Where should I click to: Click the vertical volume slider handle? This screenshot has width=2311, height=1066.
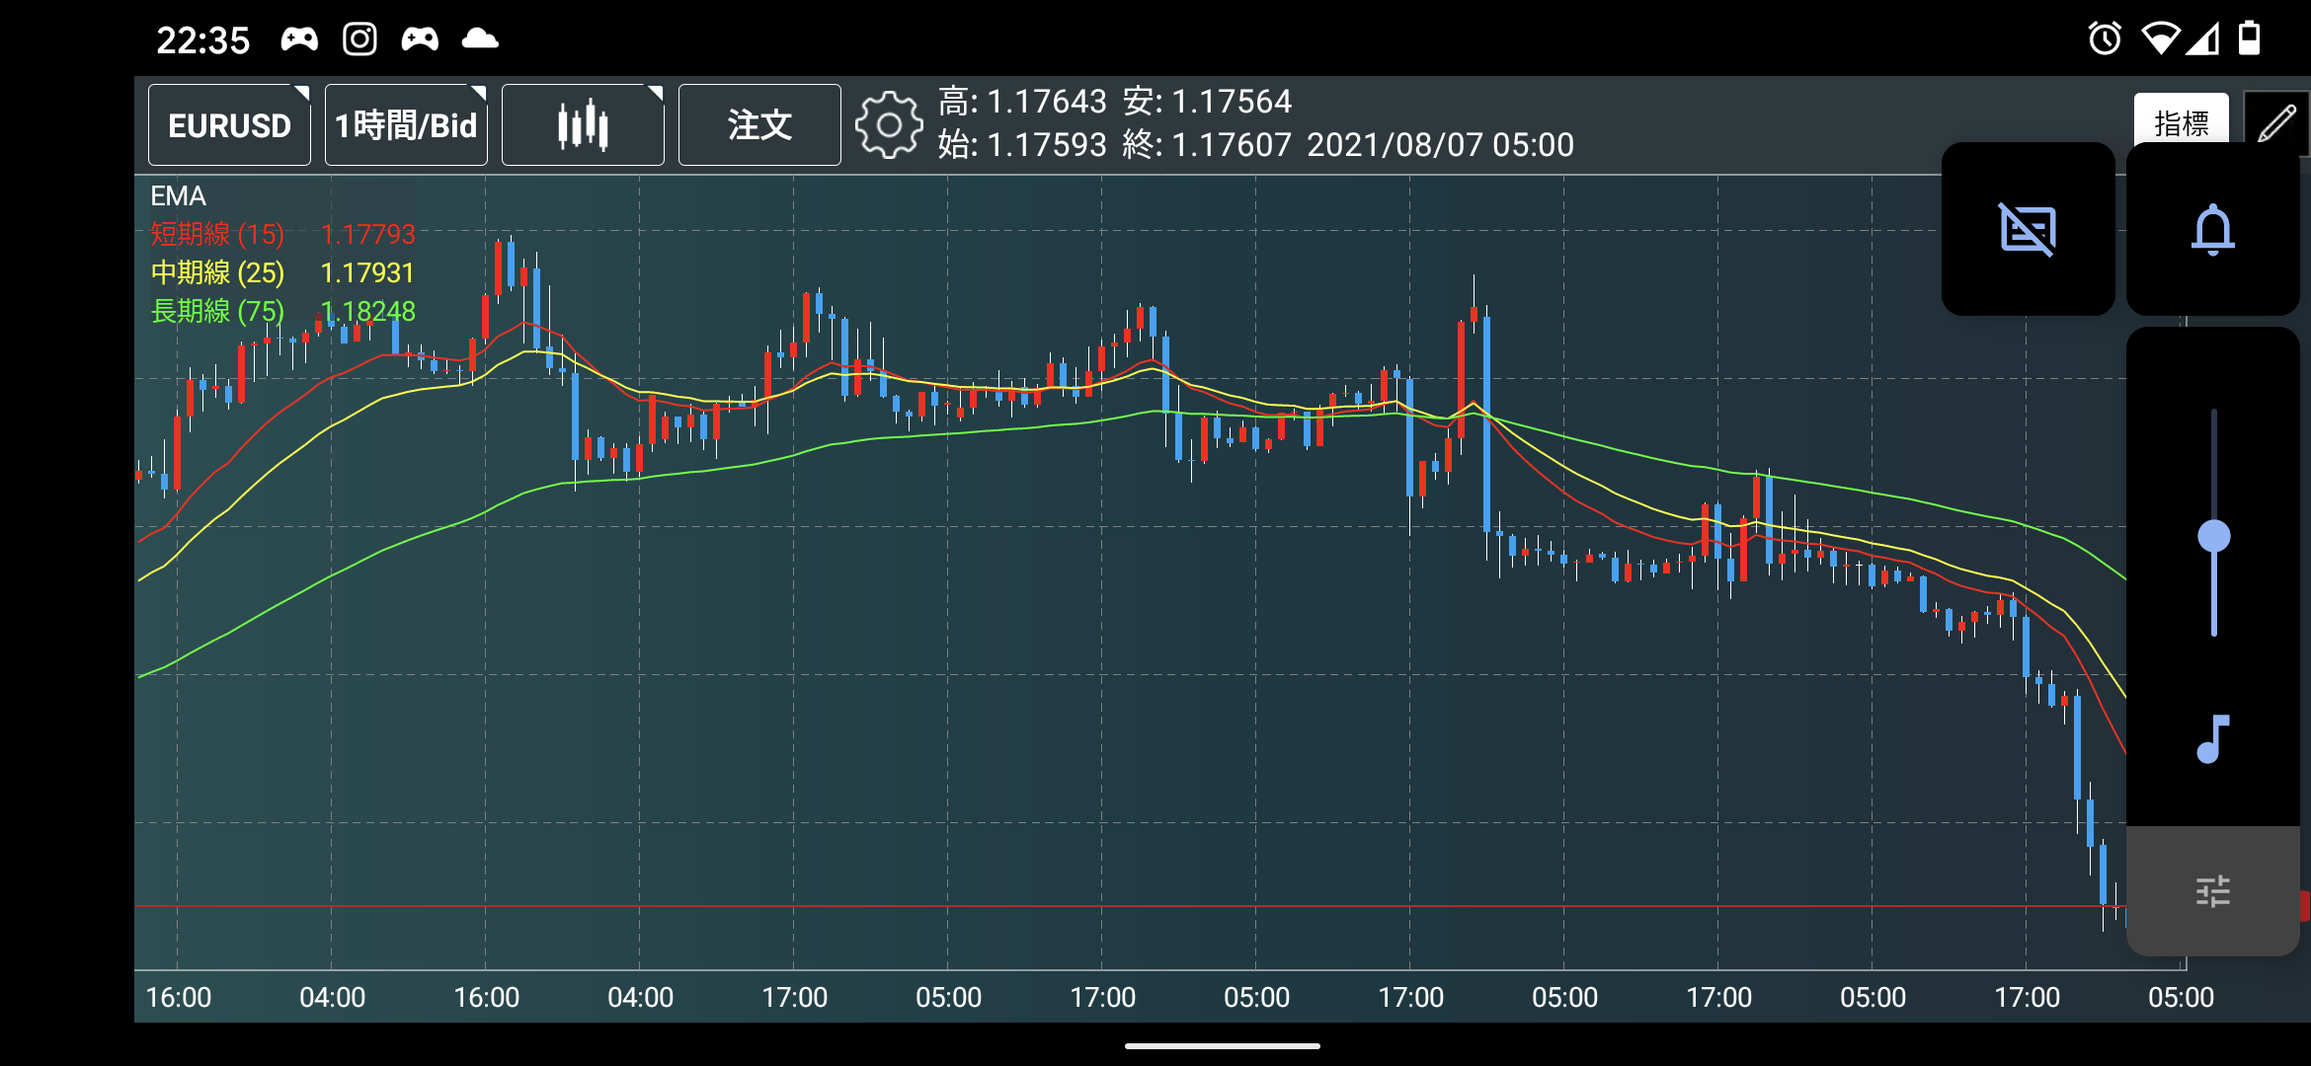(x=2213, y=536)
